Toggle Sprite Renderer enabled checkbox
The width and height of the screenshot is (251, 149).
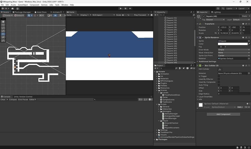point(203,38)
